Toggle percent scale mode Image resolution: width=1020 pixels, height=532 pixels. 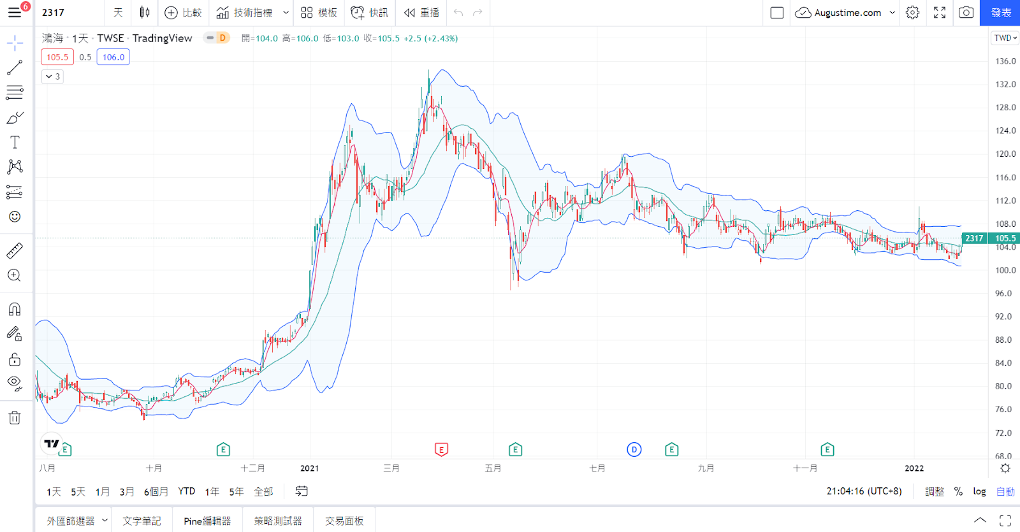(x=958, y=492)
